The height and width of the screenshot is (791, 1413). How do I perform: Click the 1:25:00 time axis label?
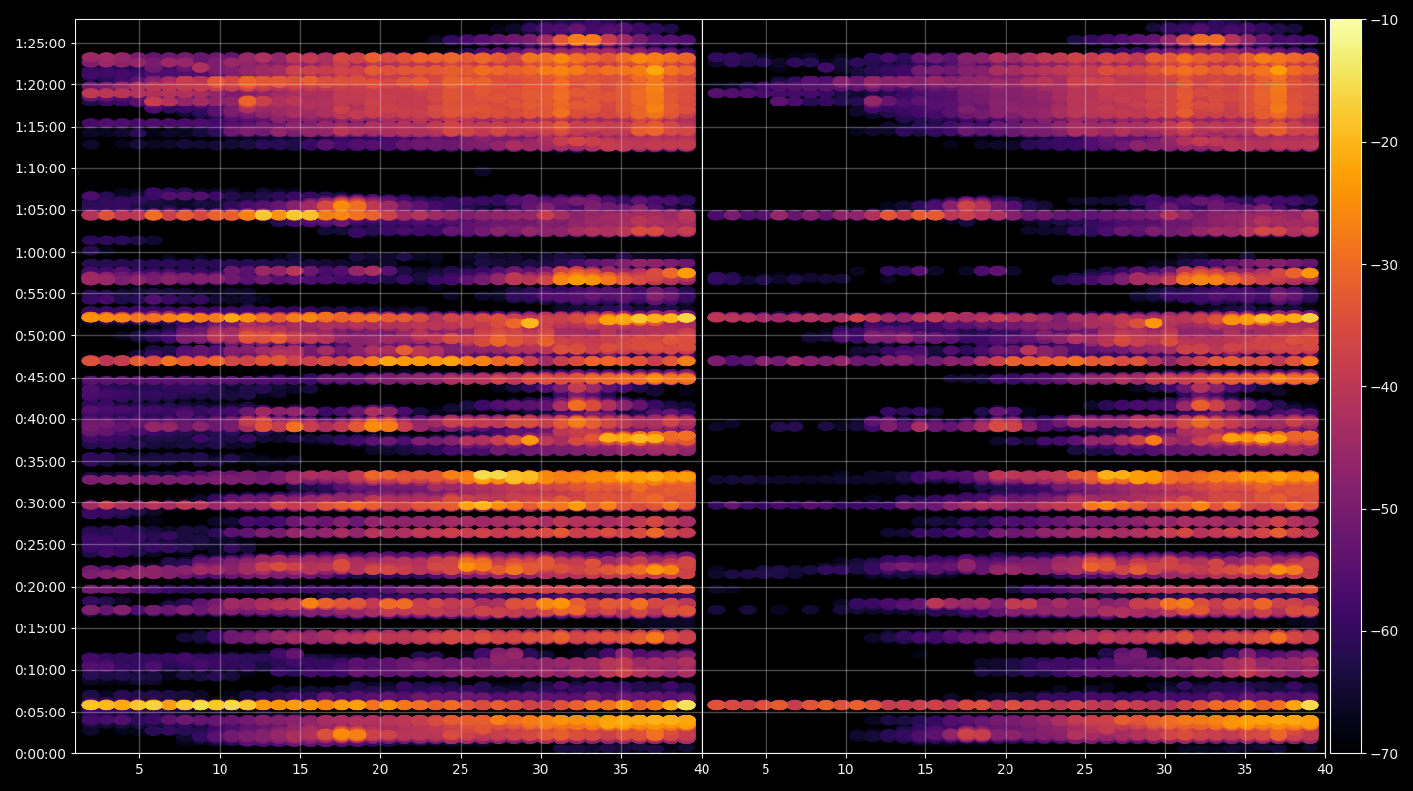pos(41,44)
